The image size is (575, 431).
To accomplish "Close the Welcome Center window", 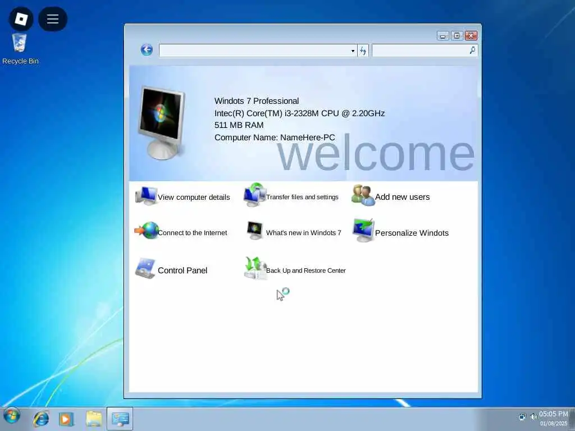I will [471, 35].
